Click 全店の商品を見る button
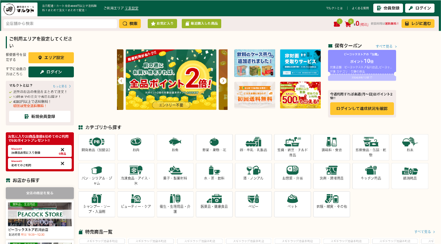This screenshot has height=244, width=441. point(40,193)
